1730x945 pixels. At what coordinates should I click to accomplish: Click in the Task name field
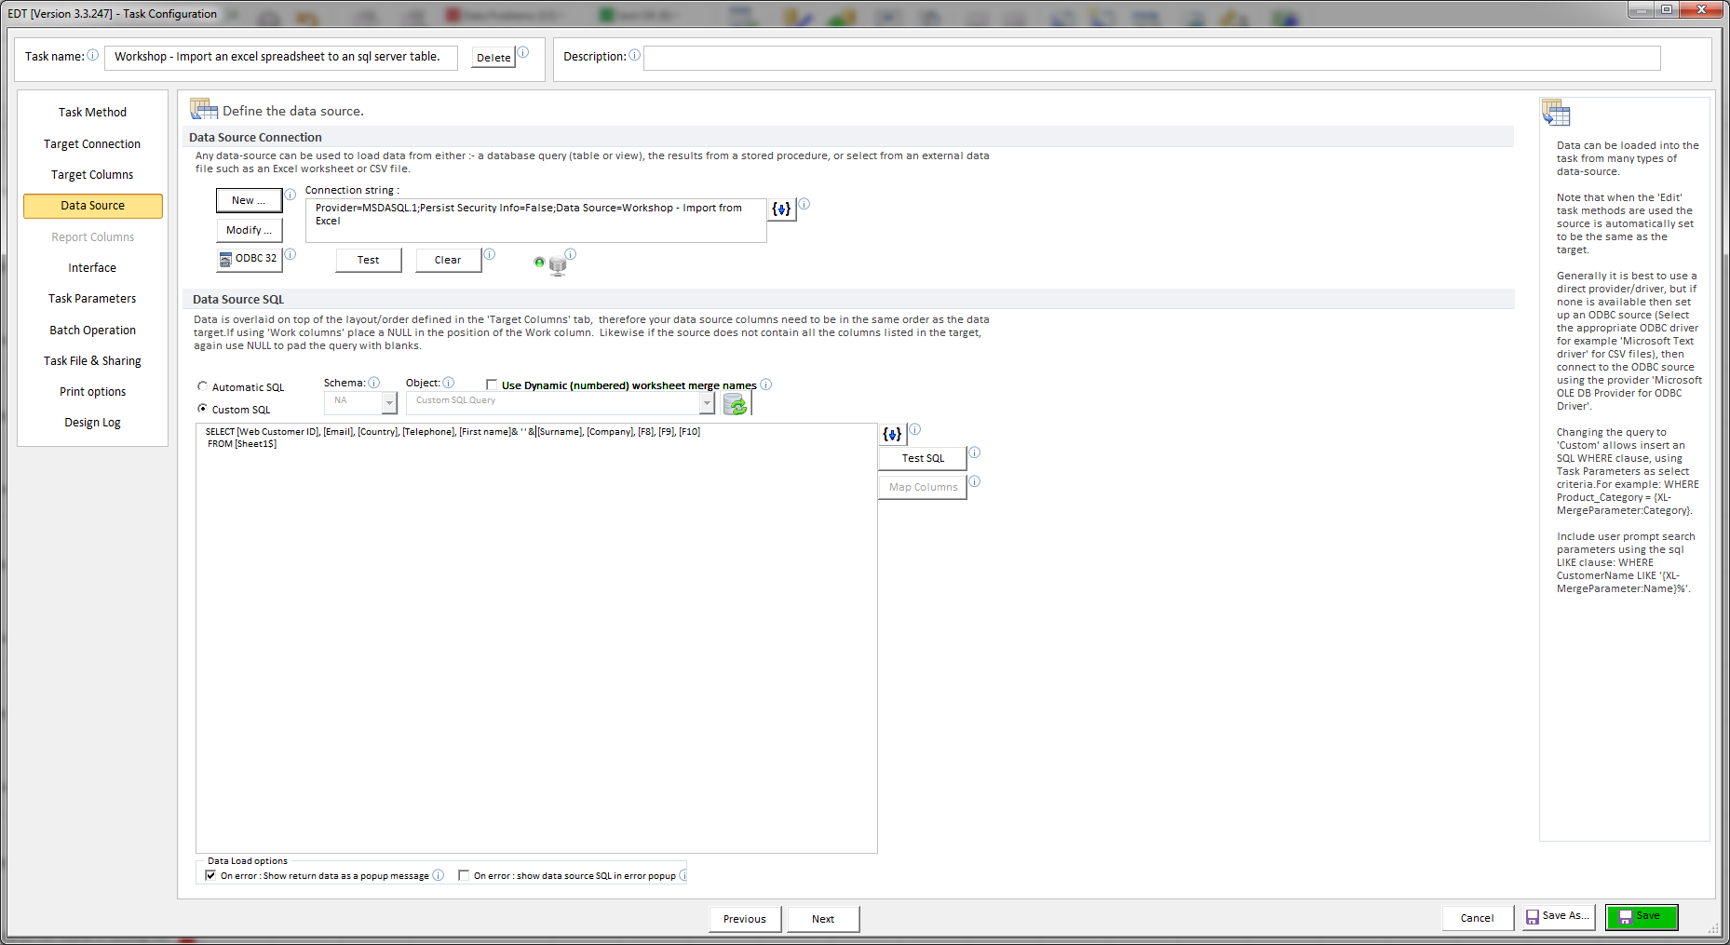280,57
